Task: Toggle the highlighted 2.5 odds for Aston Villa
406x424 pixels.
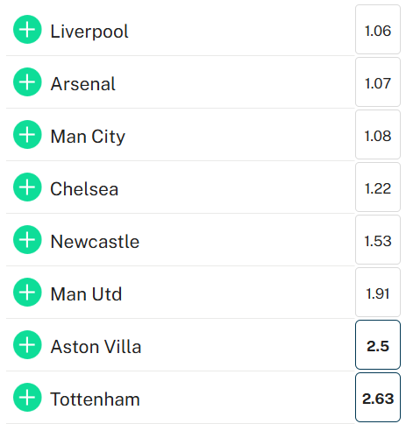Action: [x=378, y=345]
